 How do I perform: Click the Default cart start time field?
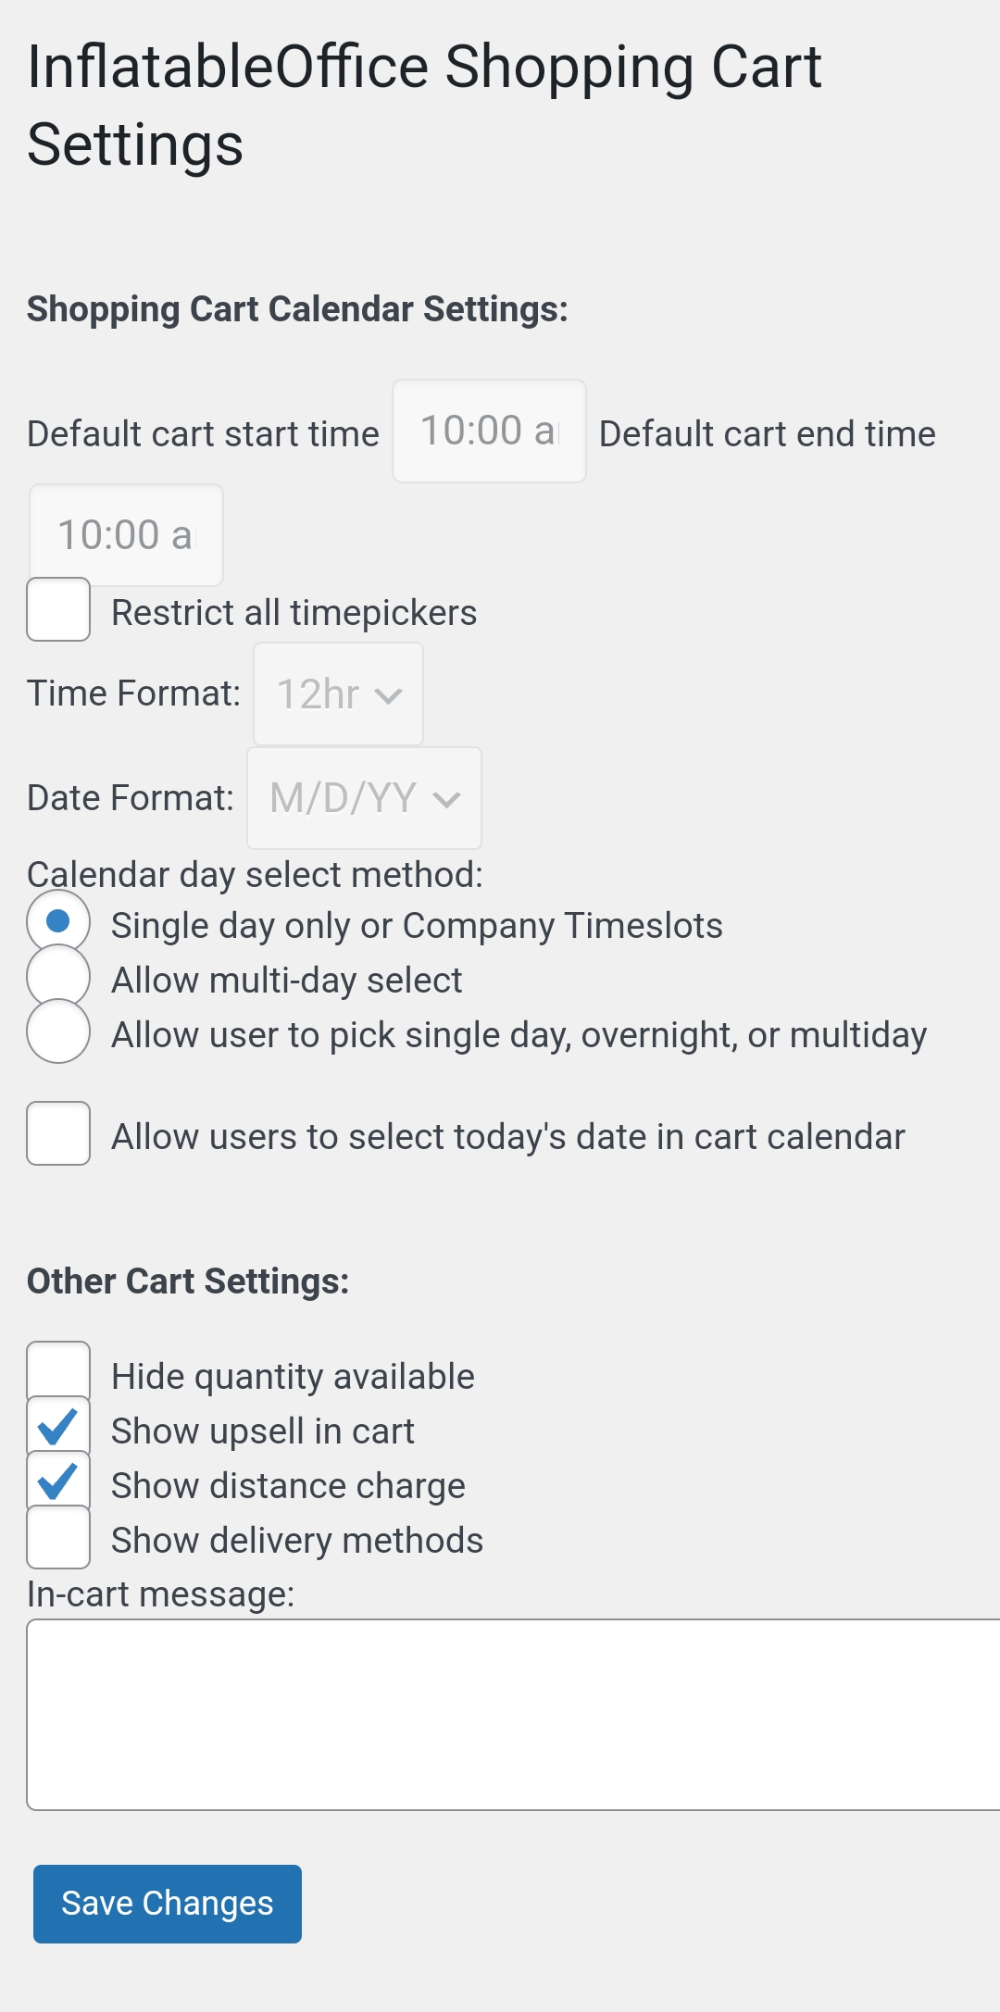[x=489, y=431]
